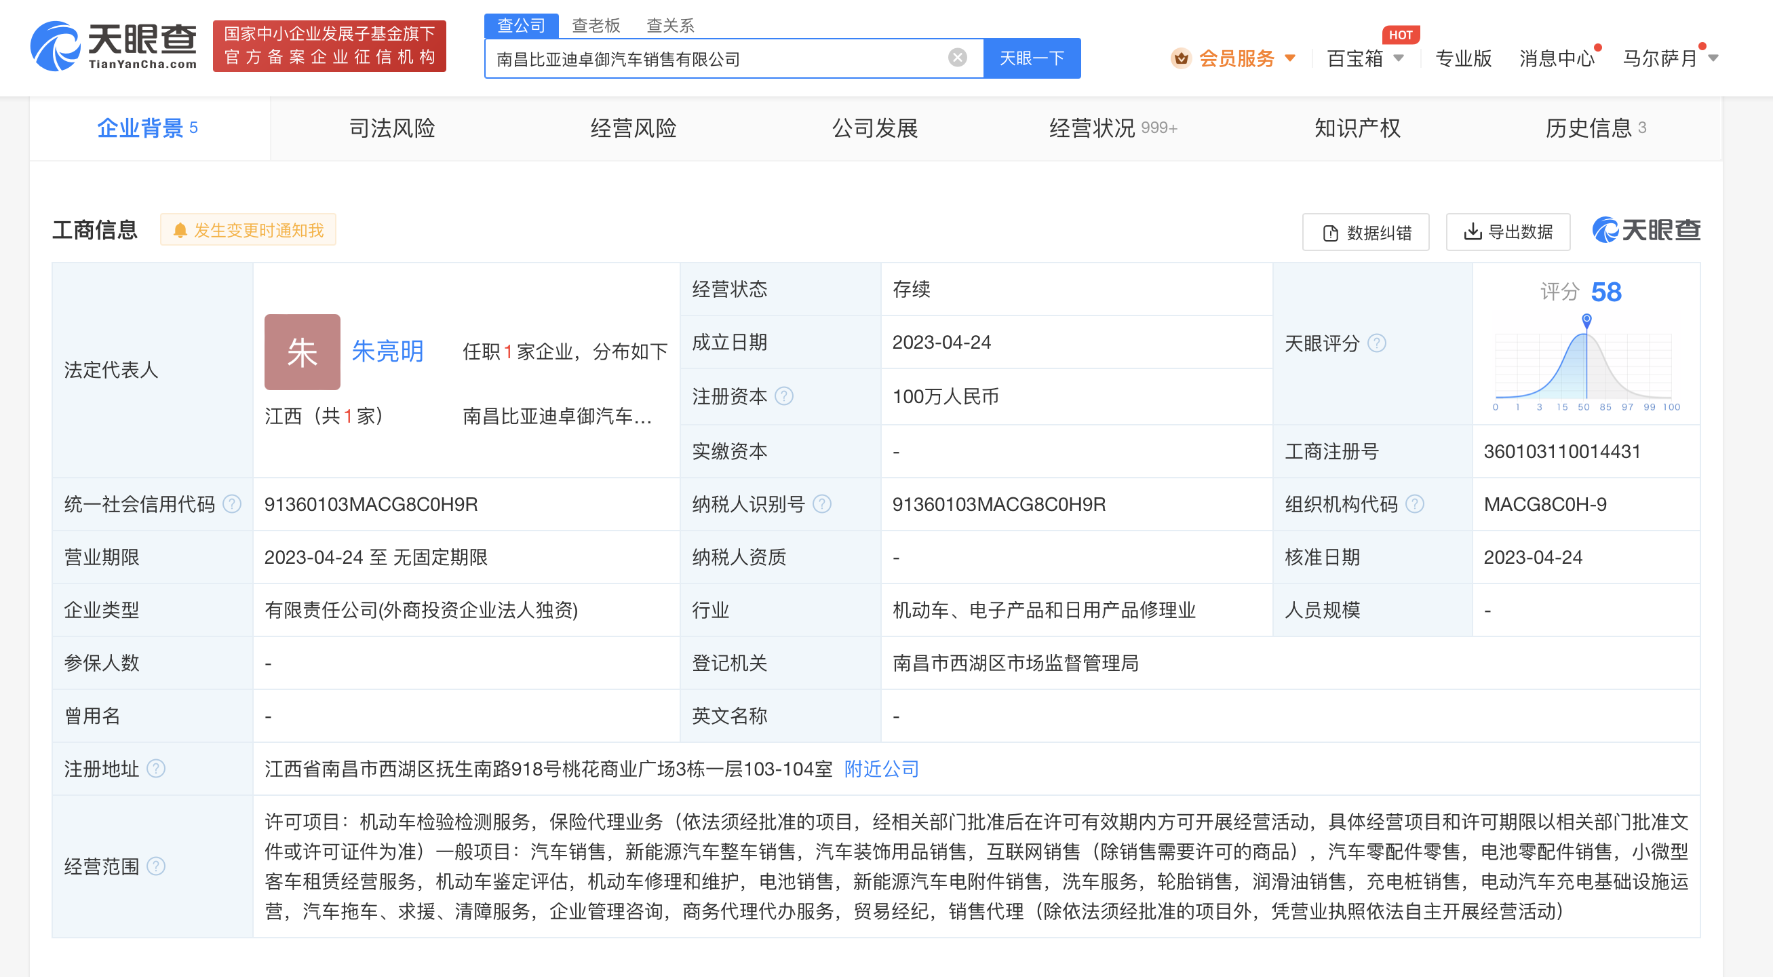This screenshot has width=1773, height=977.
Task: Select the registration number 360103110014431
Action: [x=1562, y=451]
